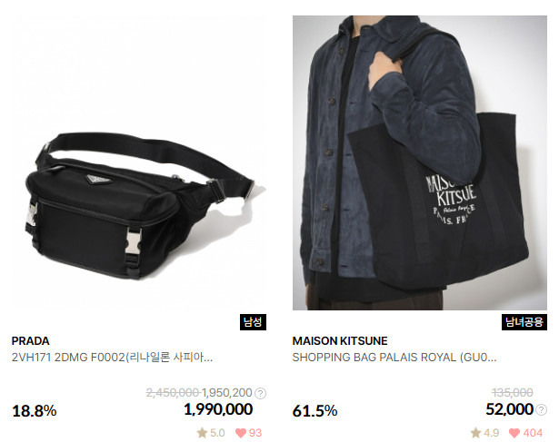Click the struck-through 2,450,000 original price

(x=173, y=393)
